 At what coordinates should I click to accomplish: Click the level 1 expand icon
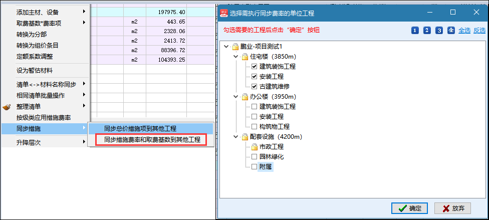tap(415, 31)
